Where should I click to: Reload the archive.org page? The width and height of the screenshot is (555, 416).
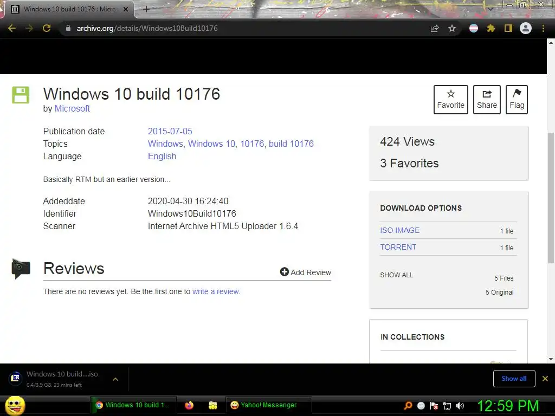point(47,28)
